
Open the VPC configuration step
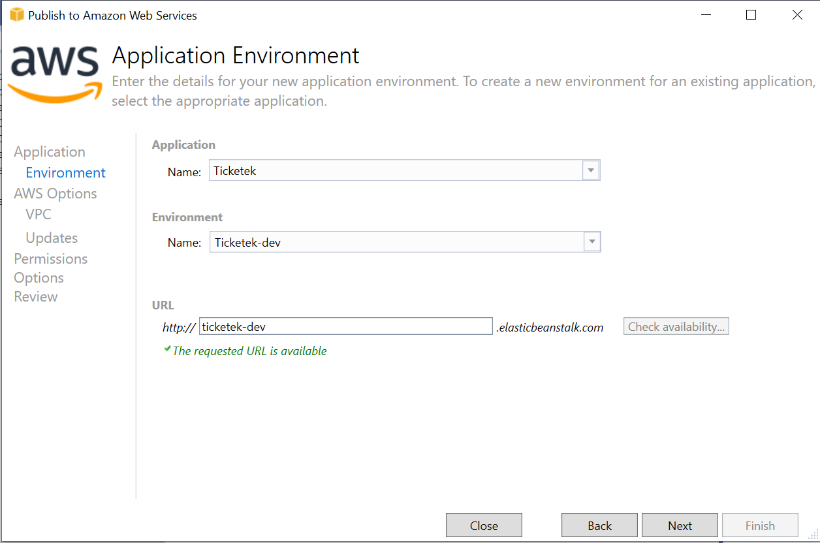click(x=38, y=214)
